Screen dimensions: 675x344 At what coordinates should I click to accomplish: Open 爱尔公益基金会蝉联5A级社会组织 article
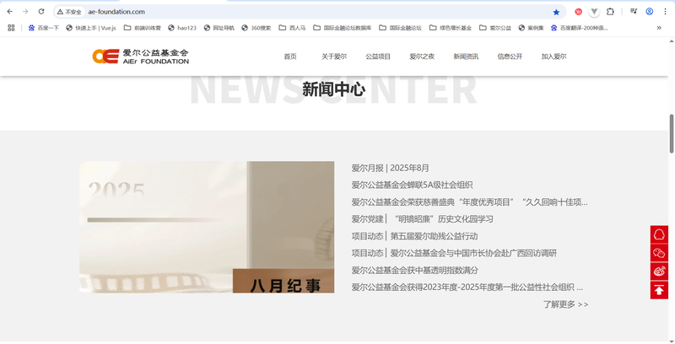click(x=412, y=185)
